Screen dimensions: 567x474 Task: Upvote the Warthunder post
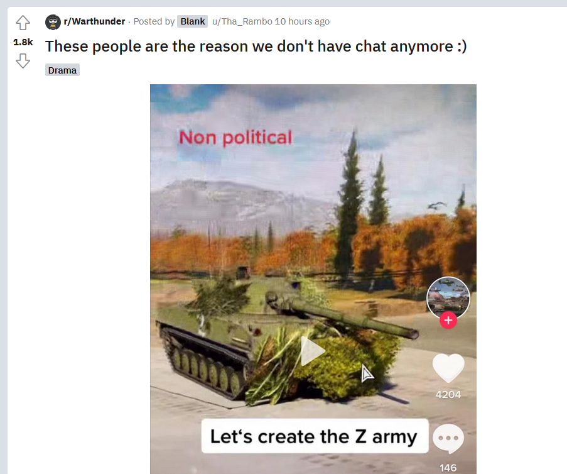coord(23,23)
